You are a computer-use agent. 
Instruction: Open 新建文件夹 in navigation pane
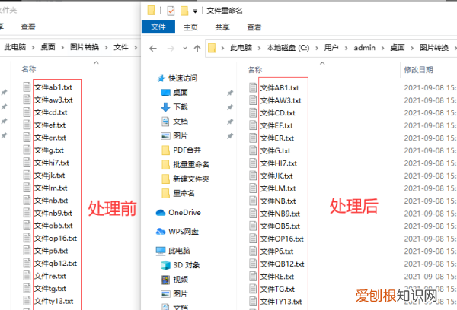click(x=191, y=179)
